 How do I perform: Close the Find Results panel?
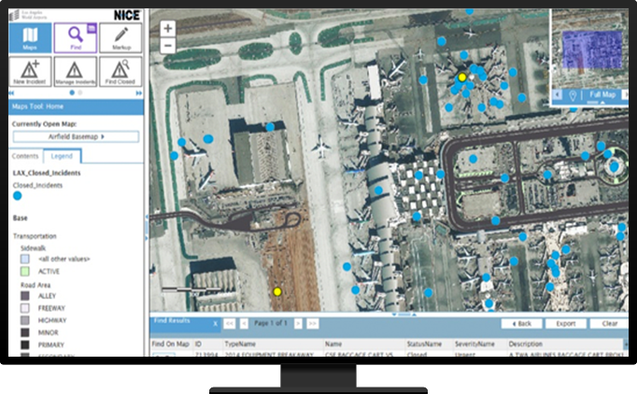(215, 323)
